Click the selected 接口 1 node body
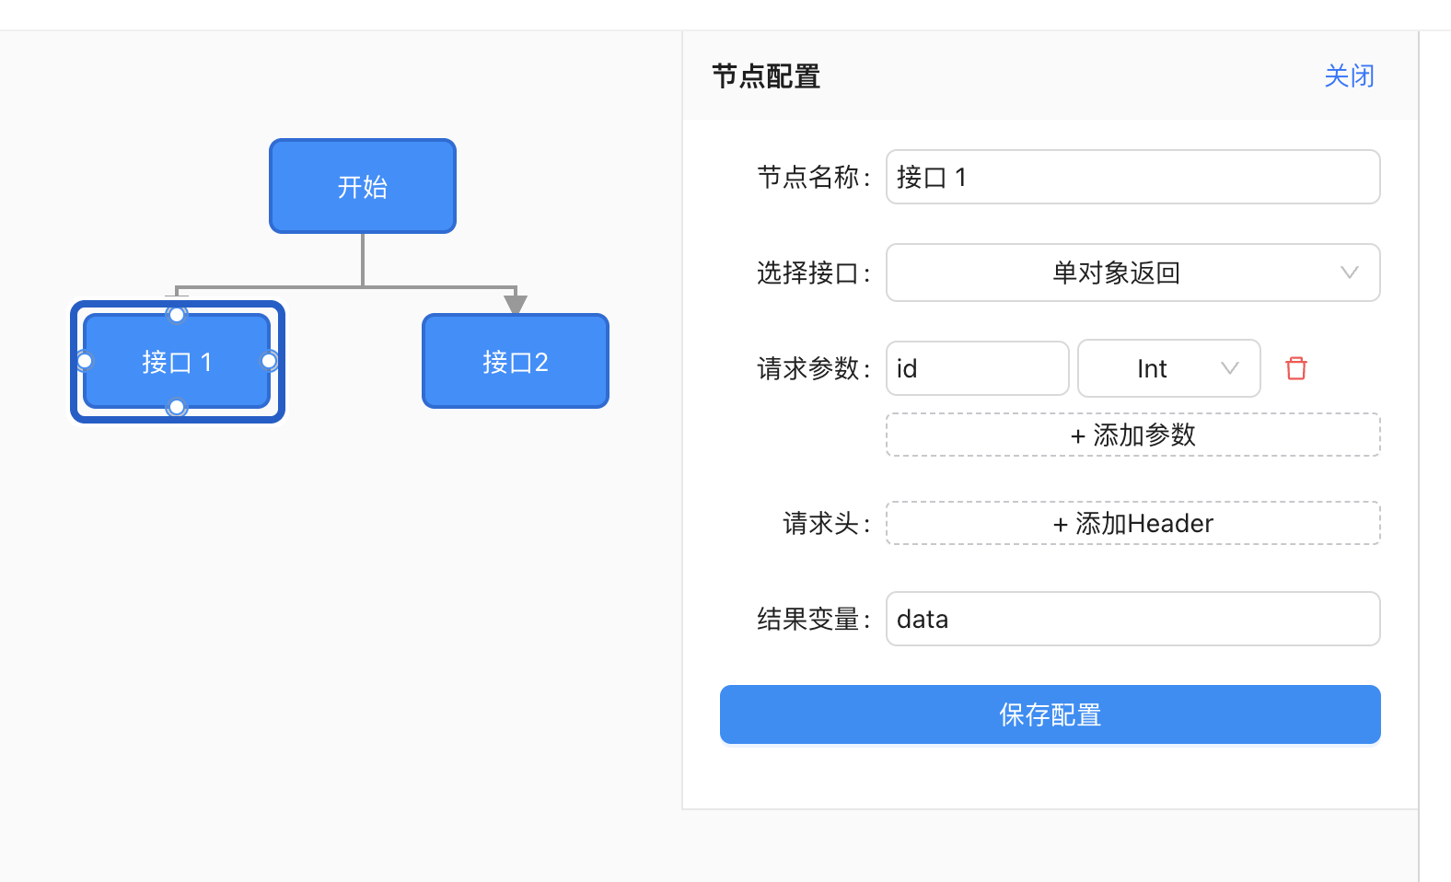 177,361
